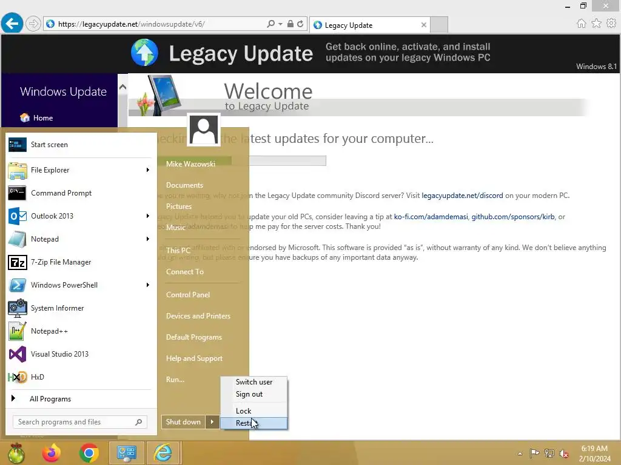Click the update checking progress bar

[x=241, y=160]
